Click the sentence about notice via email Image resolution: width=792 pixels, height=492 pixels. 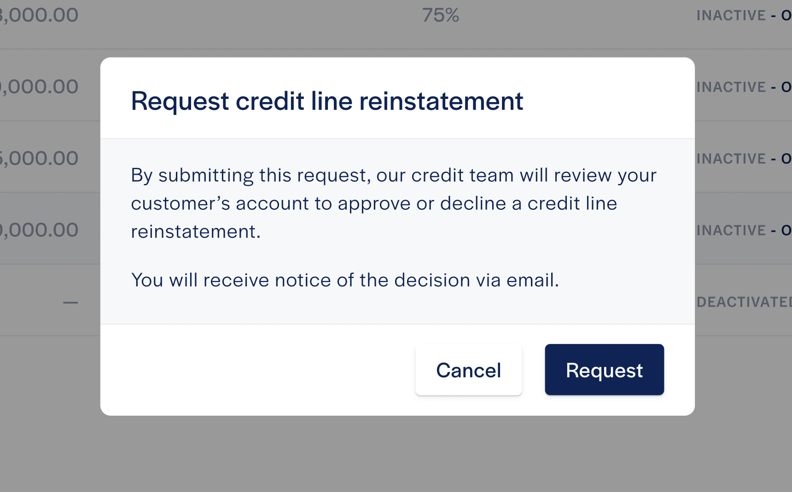[x=345, y=280]
